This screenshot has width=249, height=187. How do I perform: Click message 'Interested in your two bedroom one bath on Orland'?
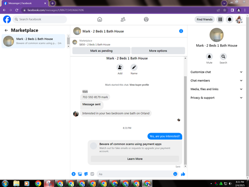tap(116, 113)
